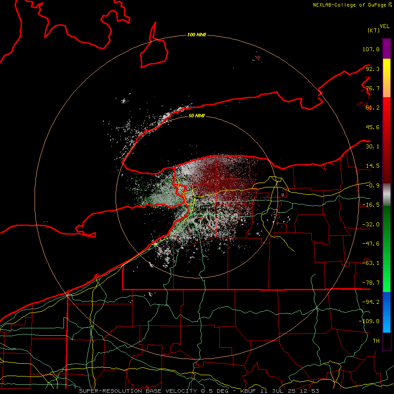Select the -78.7 scale value
394x394 pixels.
tap(371, 283)
